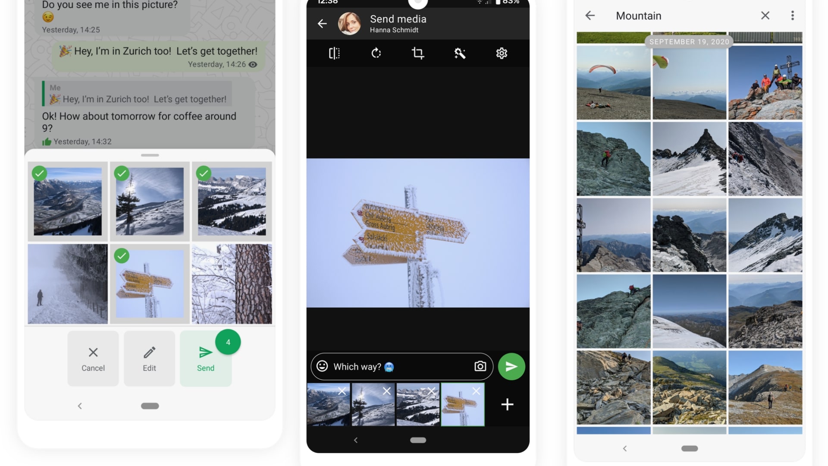This screenshot has width=828, height=466.
Task: Open the hiker on grassy slope photo
Action: (765, 387)
